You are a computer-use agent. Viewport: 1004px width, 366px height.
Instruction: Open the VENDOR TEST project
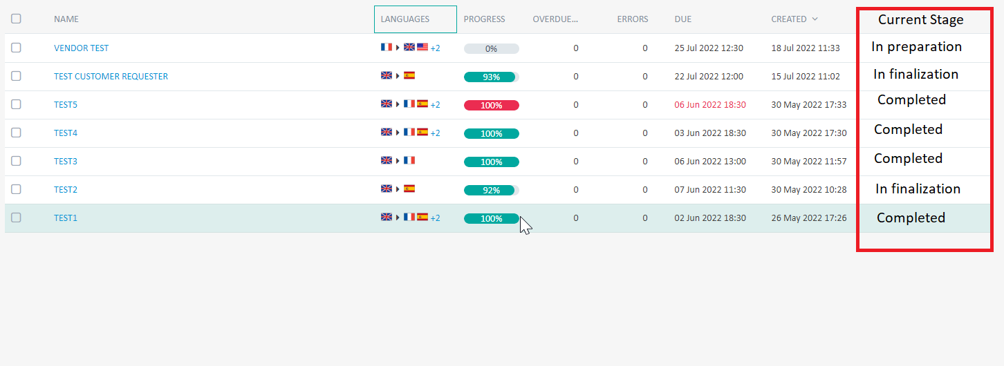82,48
